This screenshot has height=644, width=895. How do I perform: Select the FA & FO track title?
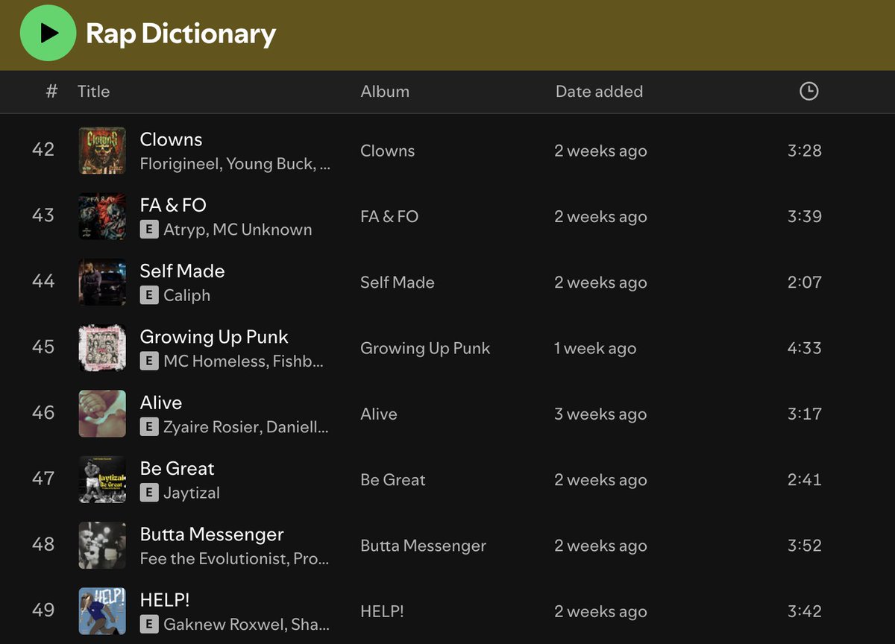coord(173,205)
